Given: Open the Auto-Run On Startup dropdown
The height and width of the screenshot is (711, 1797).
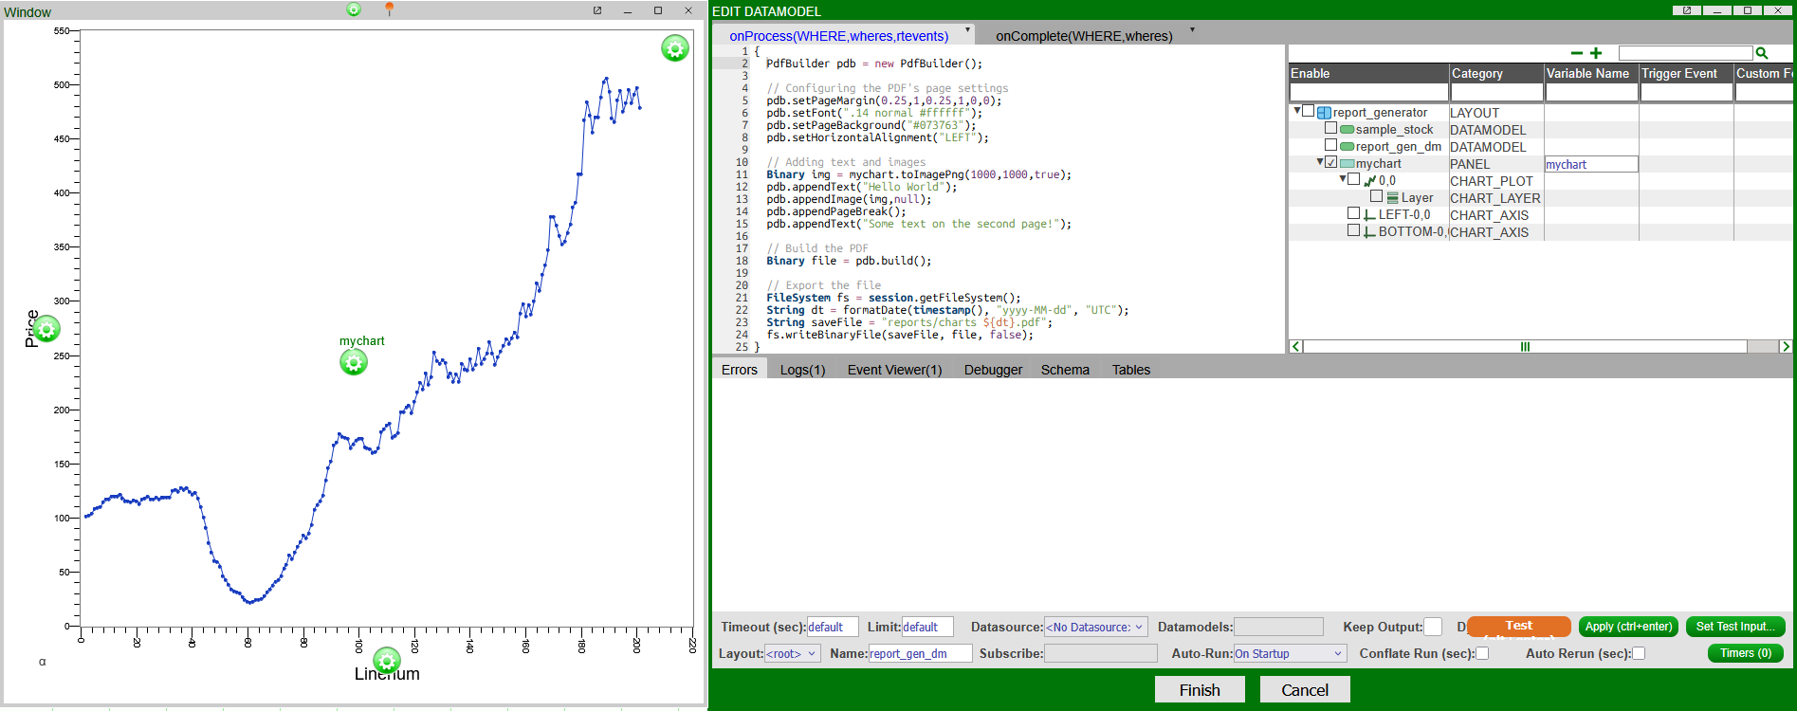Looking at the screenshot, I should (1289, 653).
